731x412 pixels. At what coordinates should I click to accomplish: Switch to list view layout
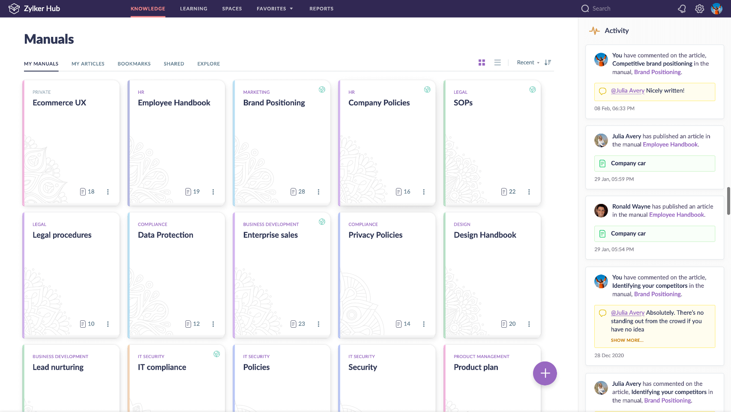(497, 62)
